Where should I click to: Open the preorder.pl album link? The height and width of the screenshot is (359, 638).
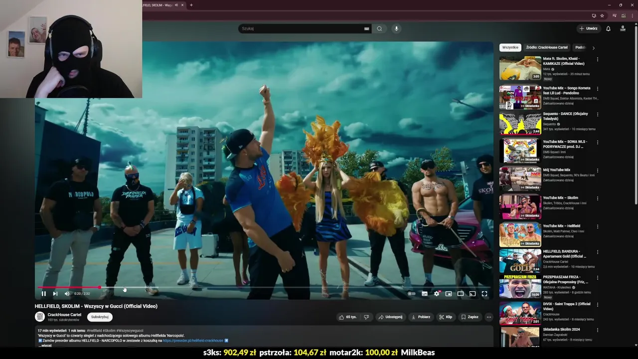(193, 341)
